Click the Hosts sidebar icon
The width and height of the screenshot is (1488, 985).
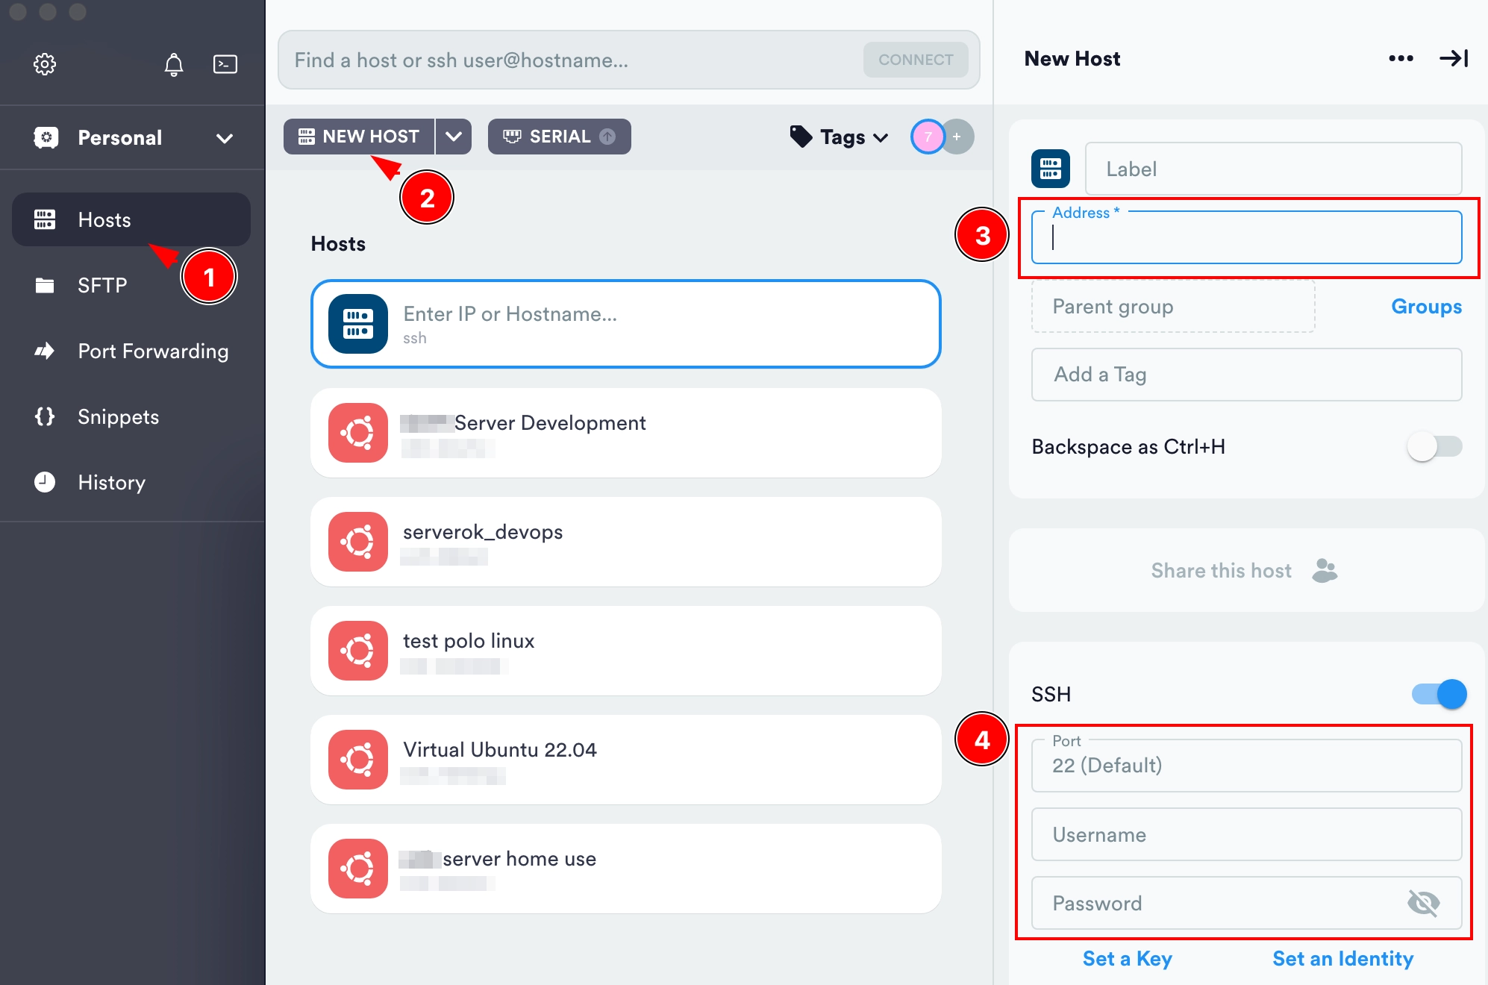point(44,219)
